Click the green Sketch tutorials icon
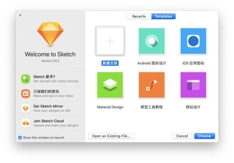Image resolution: width=234 pixels, height=163 pixels. 25,79
